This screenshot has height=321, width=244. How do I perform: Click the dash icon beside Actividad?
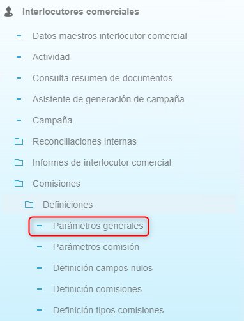pyautogui.click(x=19, y=57)
